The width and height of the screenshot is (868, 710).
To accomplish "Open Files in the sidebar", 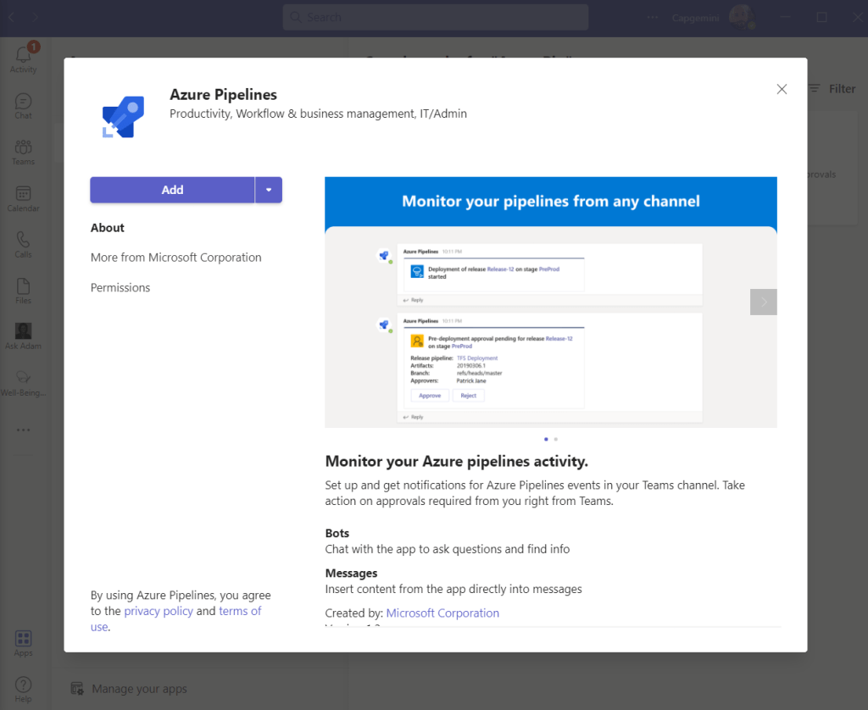I will pos(23,290).
